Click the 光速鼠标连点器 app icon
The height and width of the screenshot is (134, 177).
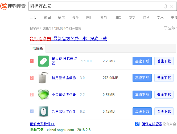point(43,111)
